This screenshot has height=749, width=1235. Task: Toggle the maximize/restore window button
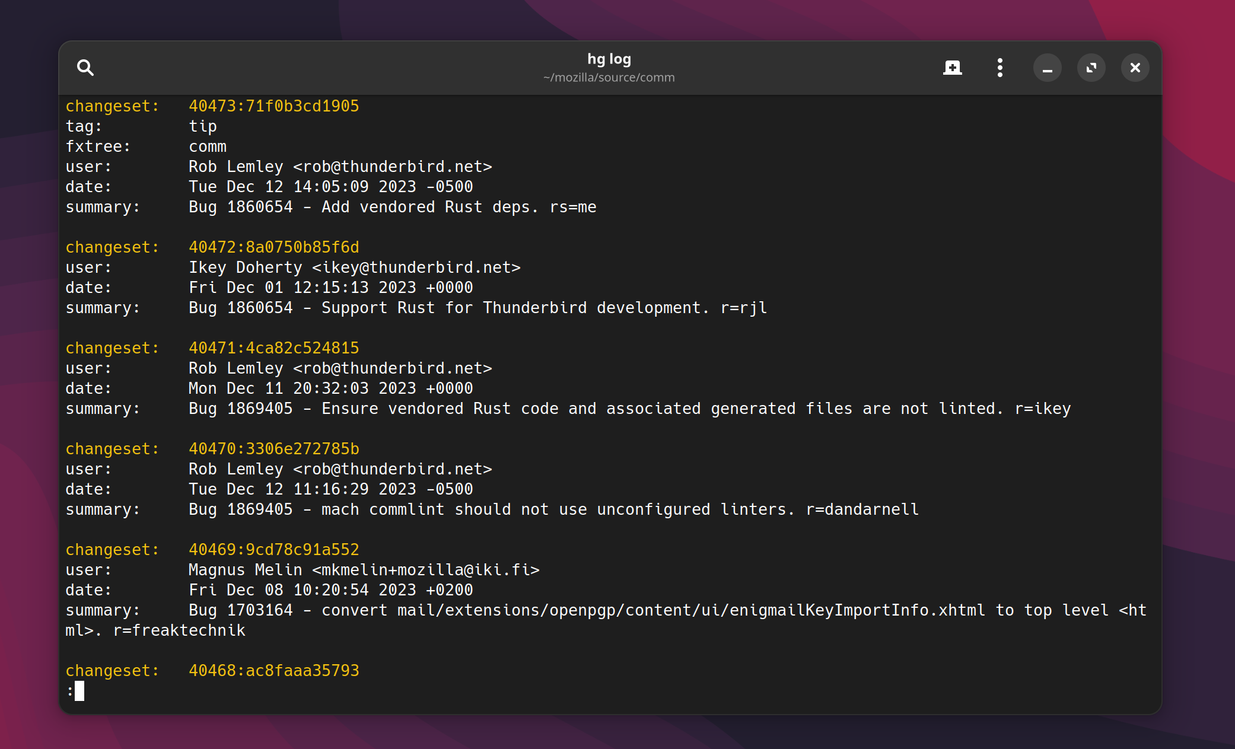tap(1091, 68)
